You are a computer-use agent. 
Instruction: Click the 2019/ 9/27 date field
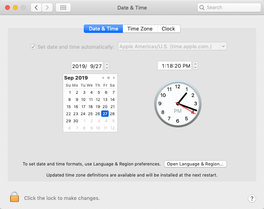point(87,66)
